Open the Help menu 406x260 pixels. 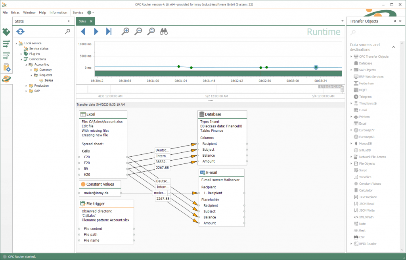pyautogui.click(x=42, y=12)
